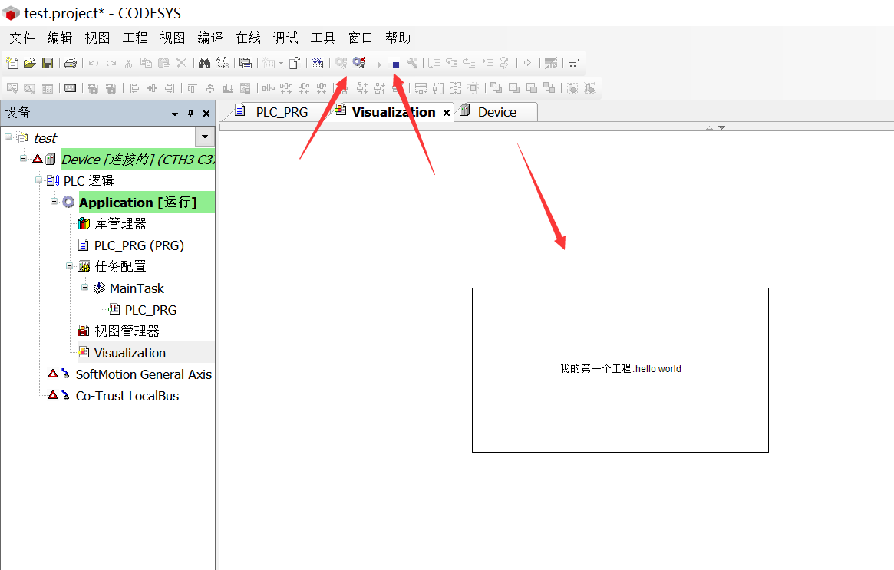This screenshot has height=570, width=894.
Task: Click the Login toolbar icon
Action: click(341, 63)
